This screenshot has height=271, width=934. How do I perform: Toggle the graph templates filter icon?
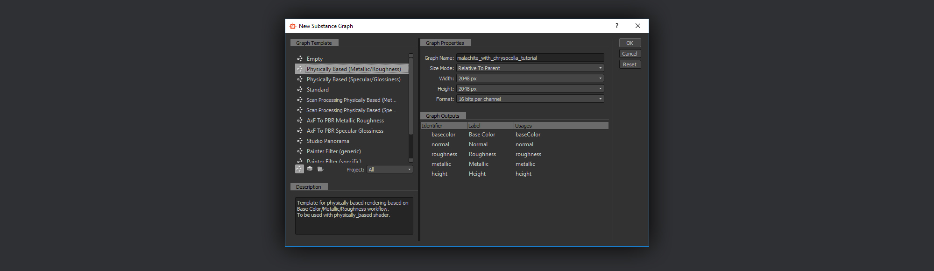(299, 169)
